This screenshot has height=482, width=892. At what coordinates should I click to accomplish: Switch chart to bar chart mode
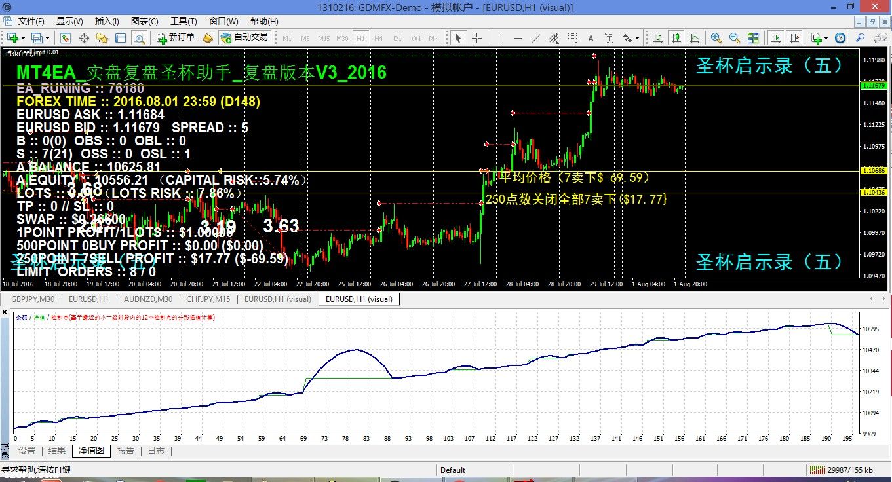click(658, 38)
